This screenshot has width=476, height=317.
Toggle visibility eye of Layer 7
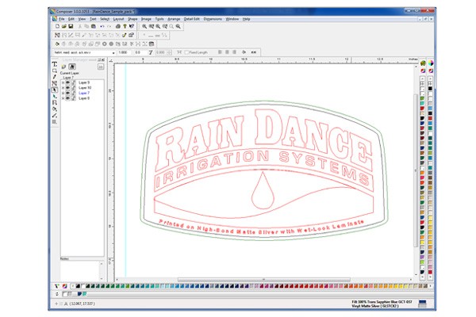click(68, 93)
